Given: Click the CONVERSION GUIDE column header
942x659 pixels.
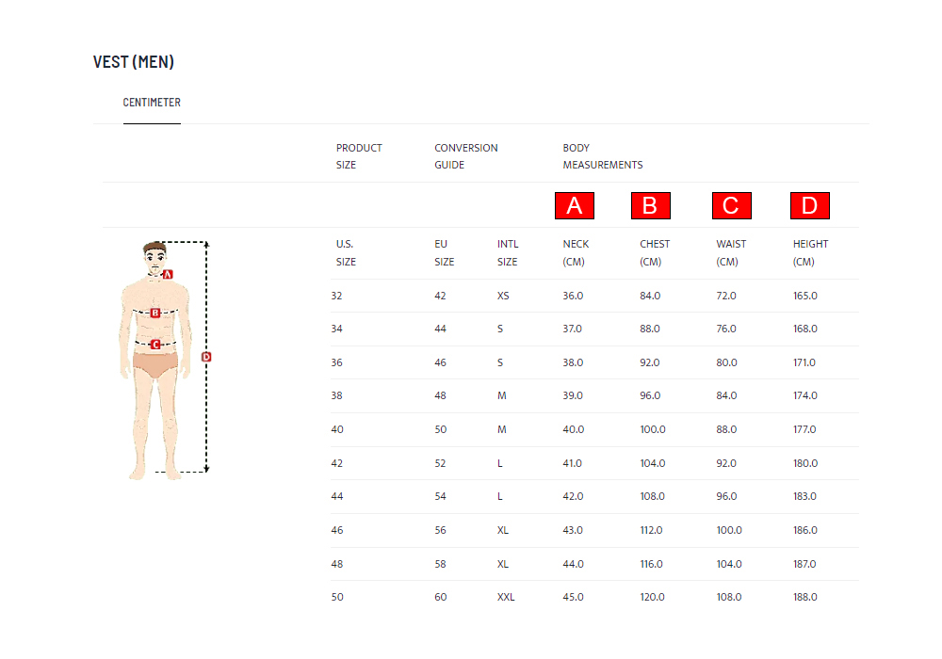Looking at the screenshot, I should click(x=465, y=156).
